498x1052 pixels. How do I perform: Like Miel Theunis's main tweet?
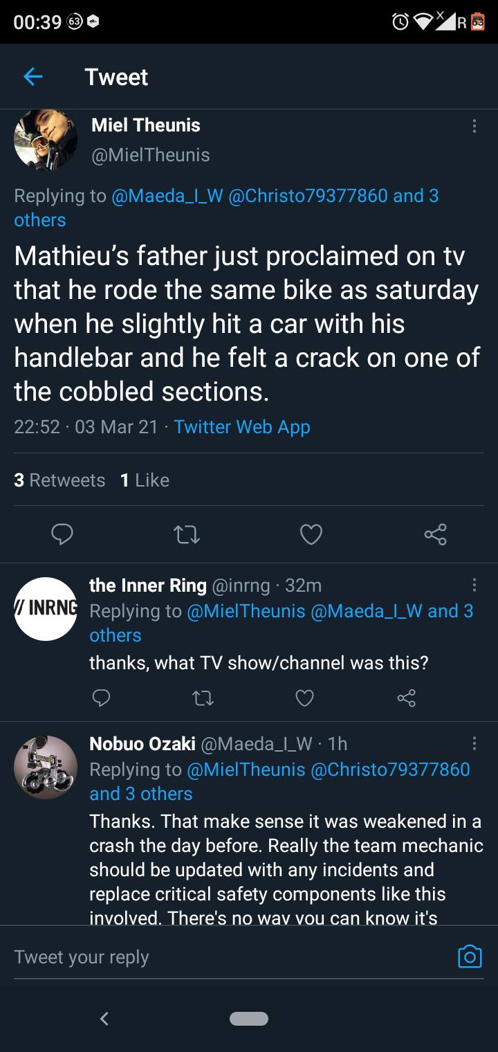click(x=311, y=534)
